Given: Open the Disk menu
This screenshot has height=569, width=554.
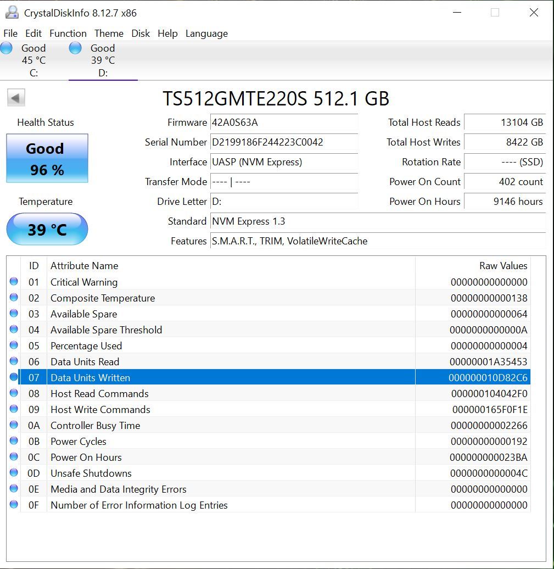Looking at the screenshot, I should tap(141, 34).
